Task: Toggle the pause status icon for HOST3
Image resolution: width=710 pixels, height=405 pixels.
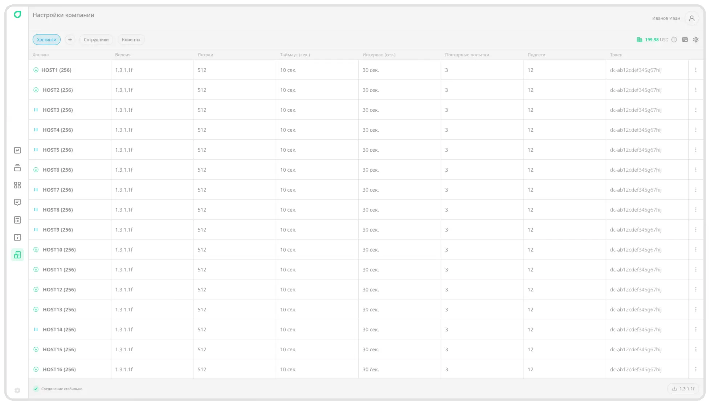Action: pos(36,110)
